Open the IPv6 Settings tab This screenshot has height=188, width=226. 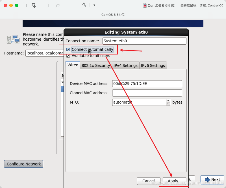click(153, 65)
